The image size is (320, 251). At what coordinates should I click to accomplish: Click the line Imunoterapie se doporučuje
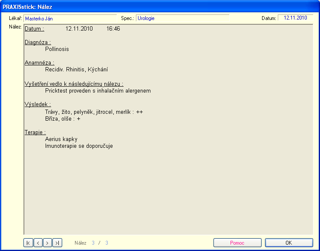point(79,146)
